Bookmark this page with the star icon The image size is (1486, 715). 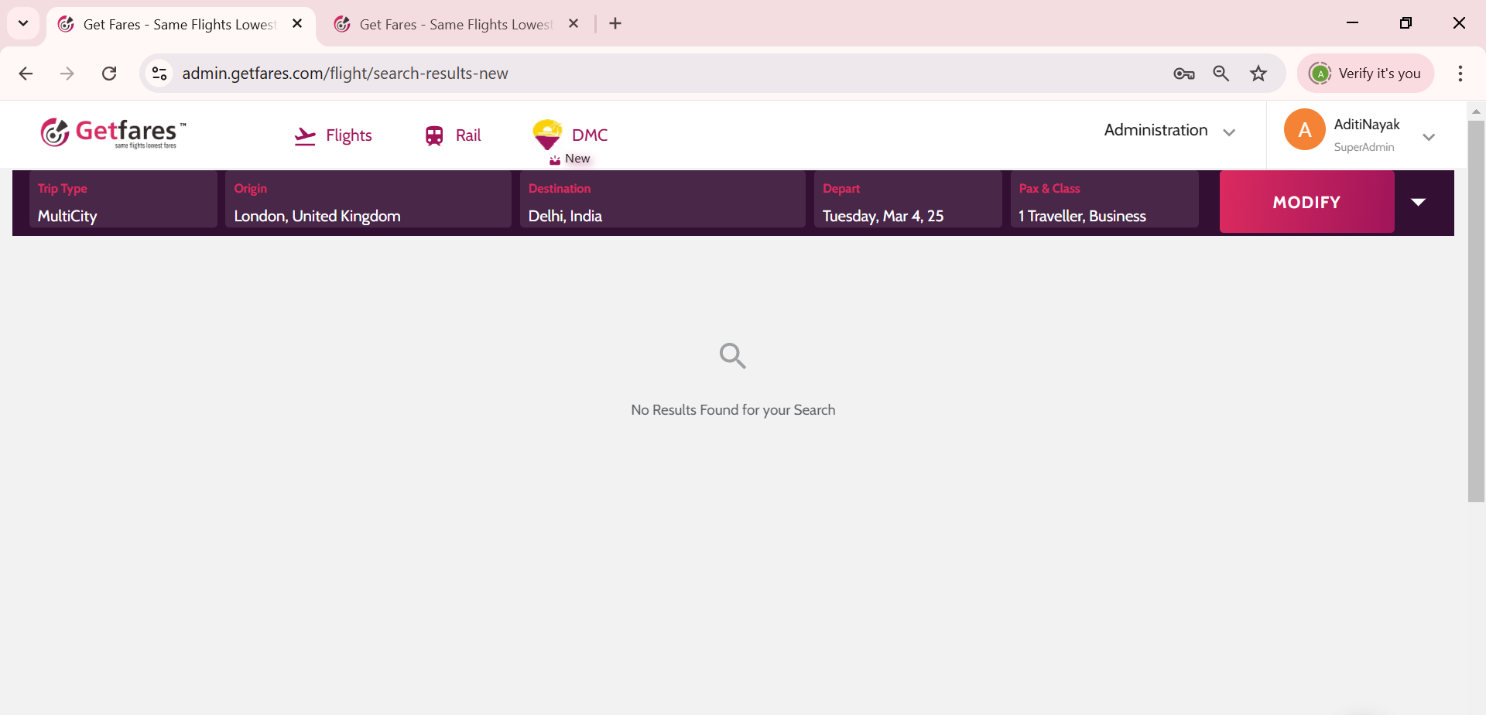pyautogui.click(x=1258, y=74)
